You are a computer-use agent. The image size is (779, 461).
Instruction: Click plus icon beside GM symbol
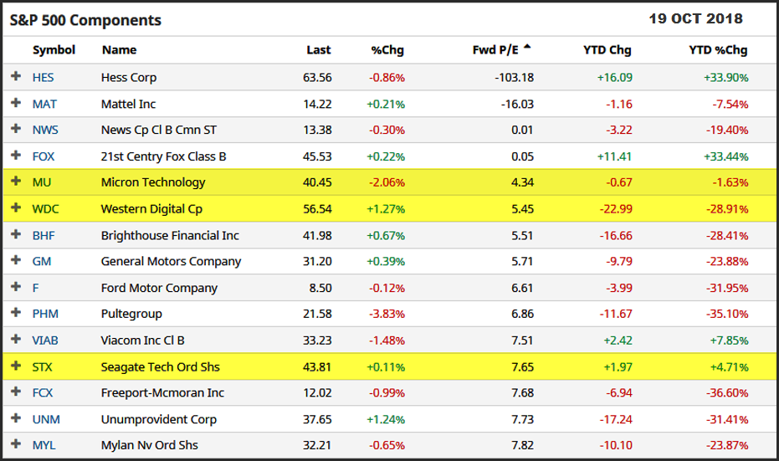tap(15, 260)
